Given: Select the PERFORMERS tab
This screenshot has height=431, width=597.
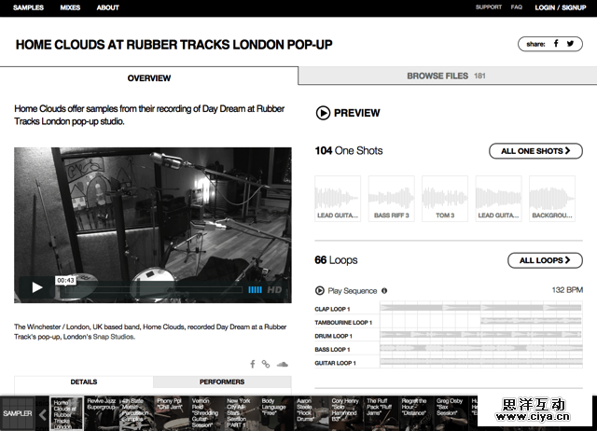Looking at the screenshot, I should pos(222,382).
